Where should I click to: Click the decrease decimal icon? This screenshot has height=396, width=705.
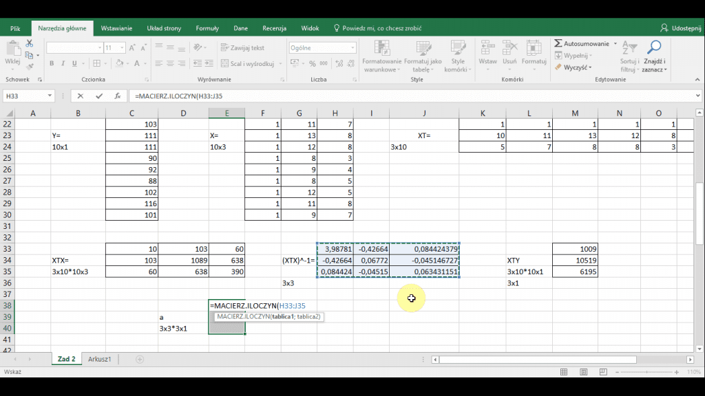click(x=351, y=64)
